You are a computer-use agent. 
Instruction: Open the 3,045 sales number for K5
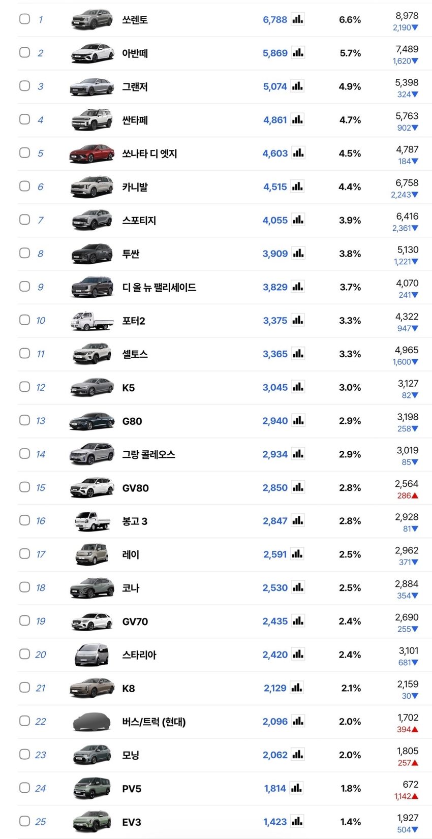click(275, 387)
